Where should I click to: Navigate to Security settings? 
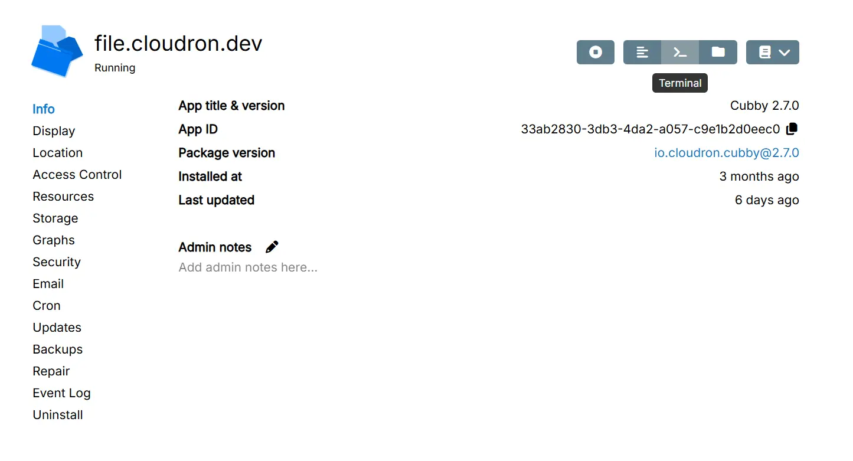[56, 262]
